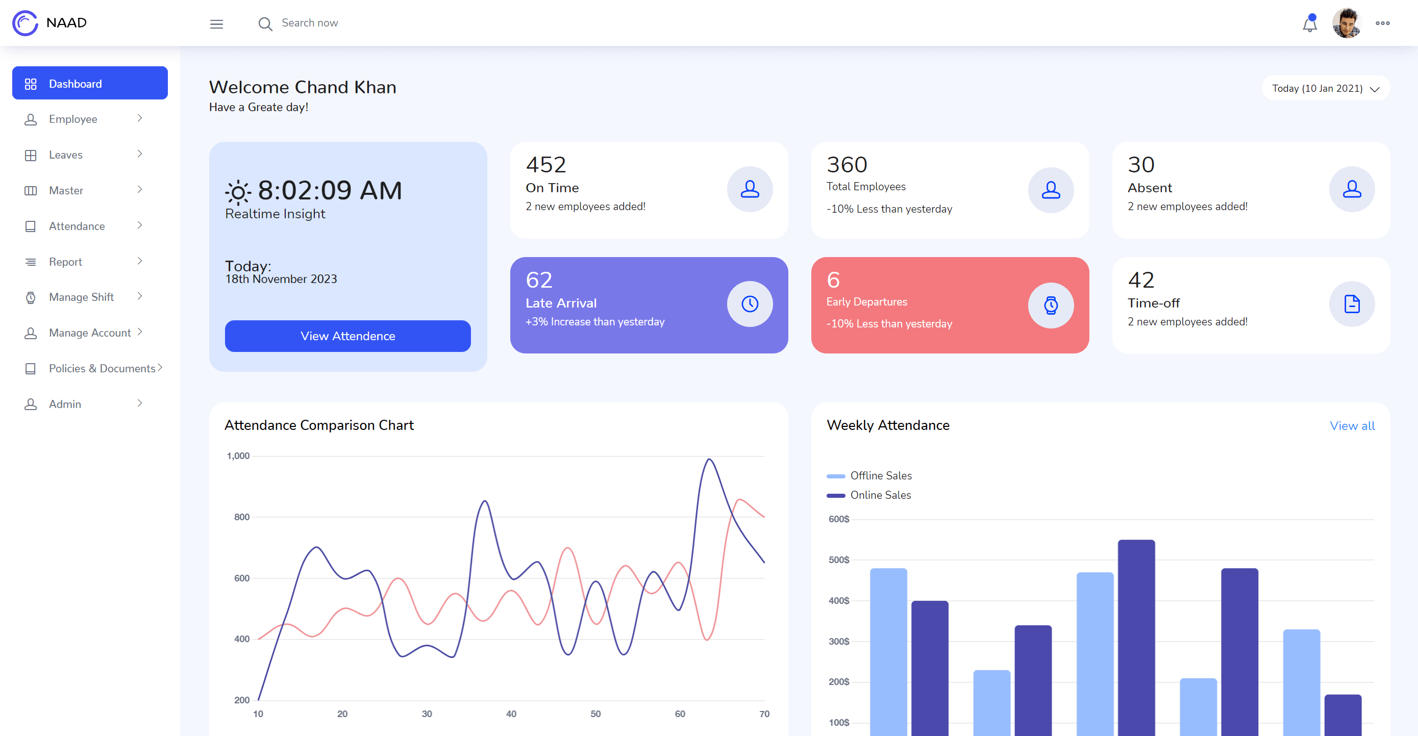Expand the Manage Account menu chevron
The height and width of the screenshot is (736, 1418).
pyautogui.click(x=140, y=332)
